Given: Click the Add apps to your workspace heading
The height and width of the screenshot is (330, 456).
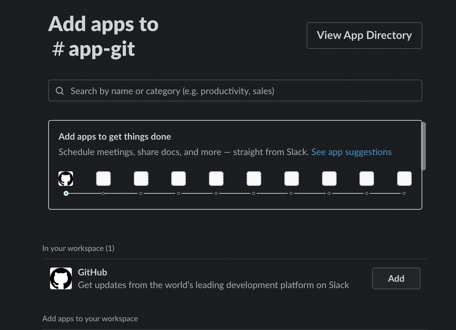Looking at the screenshot, I should pyautogui.click(x=90, y=319).
